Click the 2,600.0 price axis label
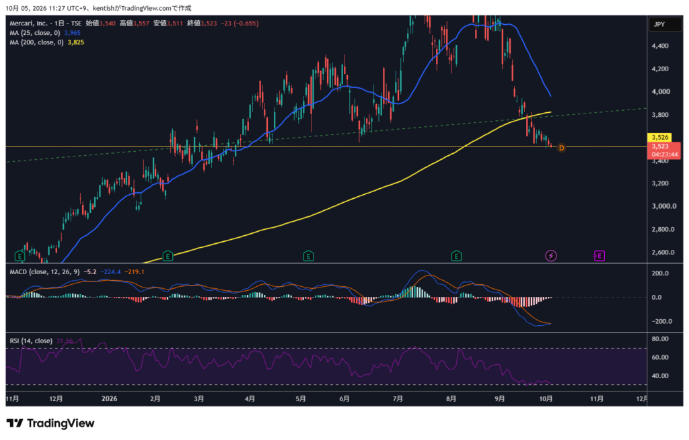 (663, 252)
